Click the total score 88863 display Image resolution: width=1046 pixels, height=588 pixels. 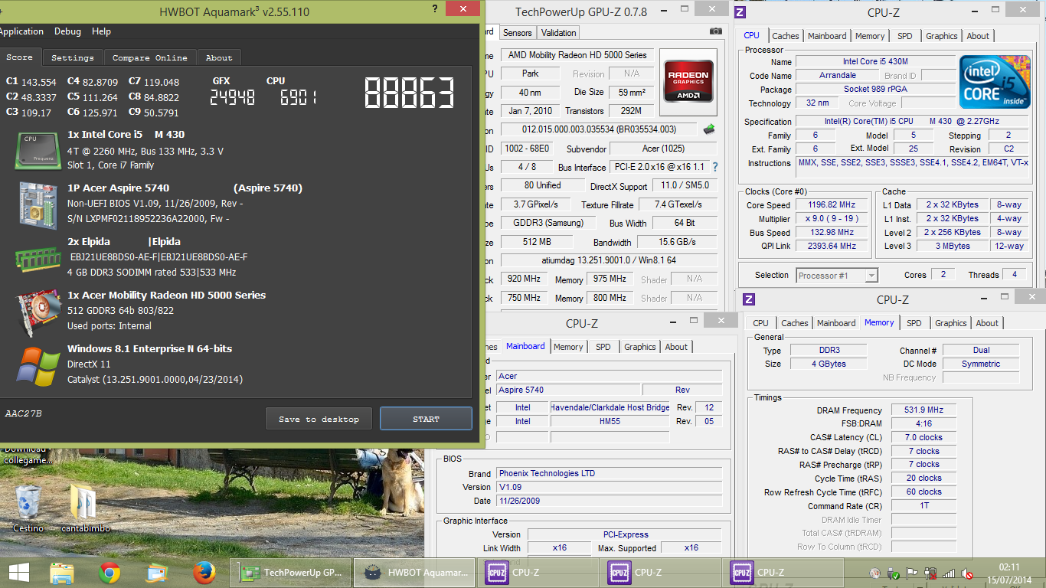[x=409, y=92]
